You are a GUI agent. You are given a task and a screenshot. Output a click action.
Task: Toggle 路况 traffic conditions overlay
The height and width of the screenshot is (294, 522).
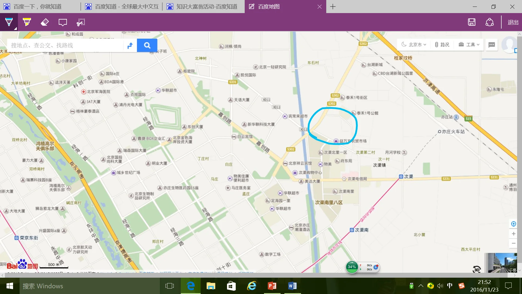tap(442, 44)
